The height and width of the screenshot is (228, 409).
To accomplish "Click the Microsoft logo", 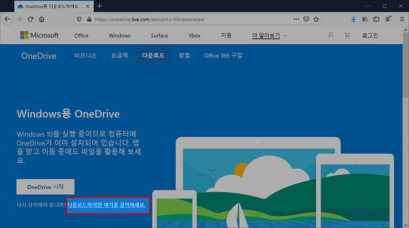I will tap(39, 35).
